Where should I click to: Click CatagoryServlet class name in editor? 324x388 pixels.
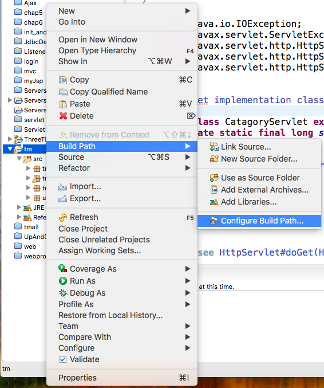[266, 122]
